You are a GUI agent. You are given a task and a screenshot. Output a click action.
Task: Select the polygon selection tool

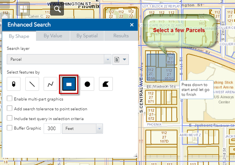click(x=106, y=84)
